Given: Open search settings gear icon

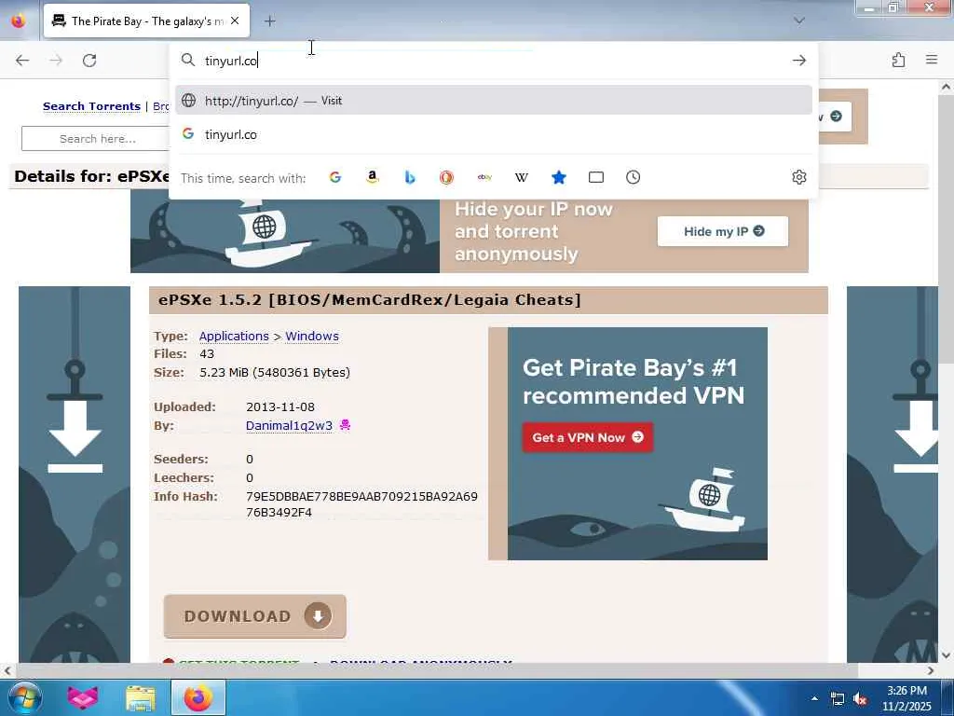Looking at the screenshot, I should 799,177.
